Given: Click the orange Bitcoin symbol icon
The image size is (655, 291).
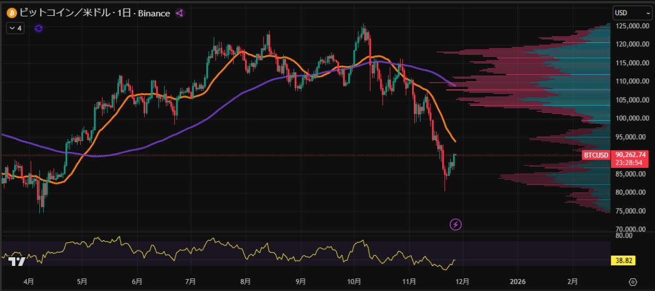Looking at the screenshot, I should [x=10, y=13].
